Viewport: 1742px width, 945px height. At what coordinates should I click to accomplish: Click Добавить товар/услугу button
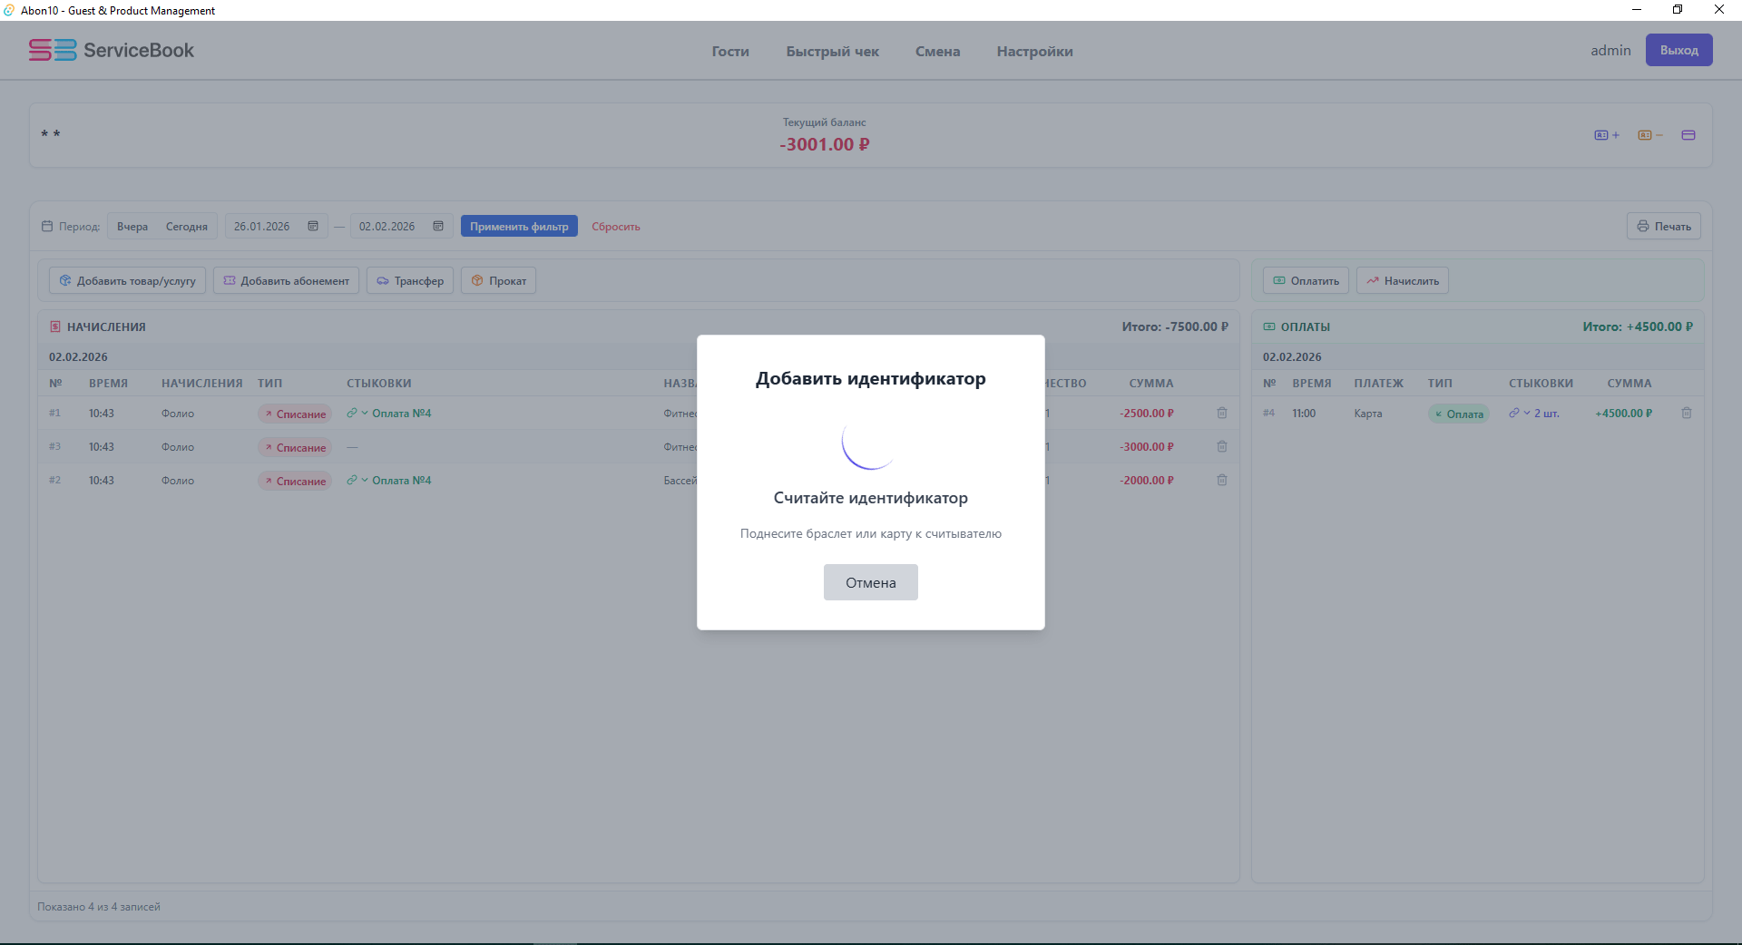tap(128, 281)
